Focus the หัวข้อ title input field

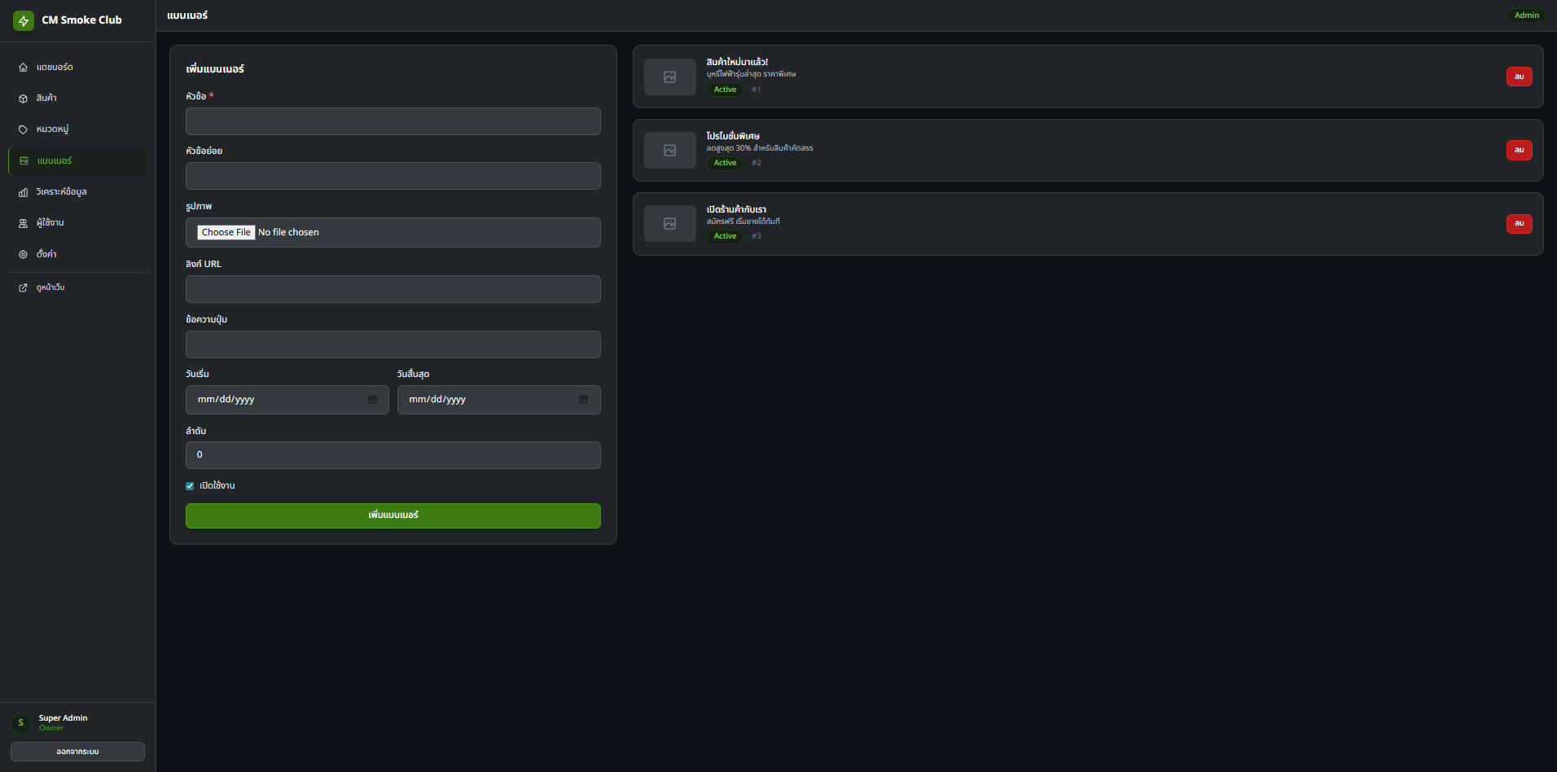click(x=393, y=121)
